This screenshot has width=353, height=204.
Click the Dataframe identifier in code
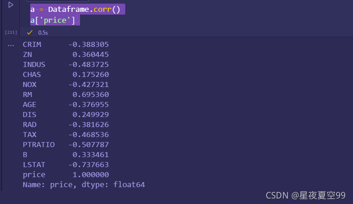[69, 10]
